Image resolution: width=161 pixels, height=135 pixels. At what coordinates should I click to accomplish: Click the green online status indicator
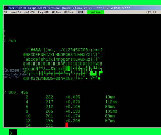click(95, 12)
